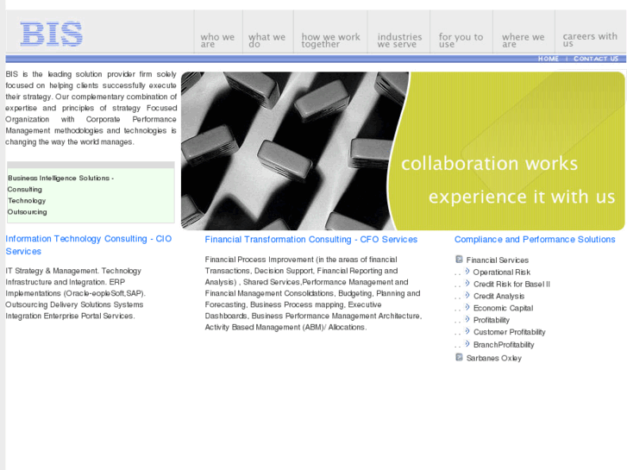Image resolution: width=627 pixels, height=470 pixels.
Task: Open the 'where we are' menu
Action: [x=523, y=40]
